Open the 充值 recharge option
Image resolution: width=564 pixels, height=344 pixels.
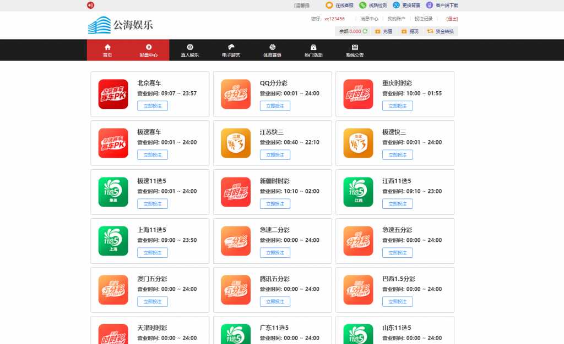[x=383, y=31]
